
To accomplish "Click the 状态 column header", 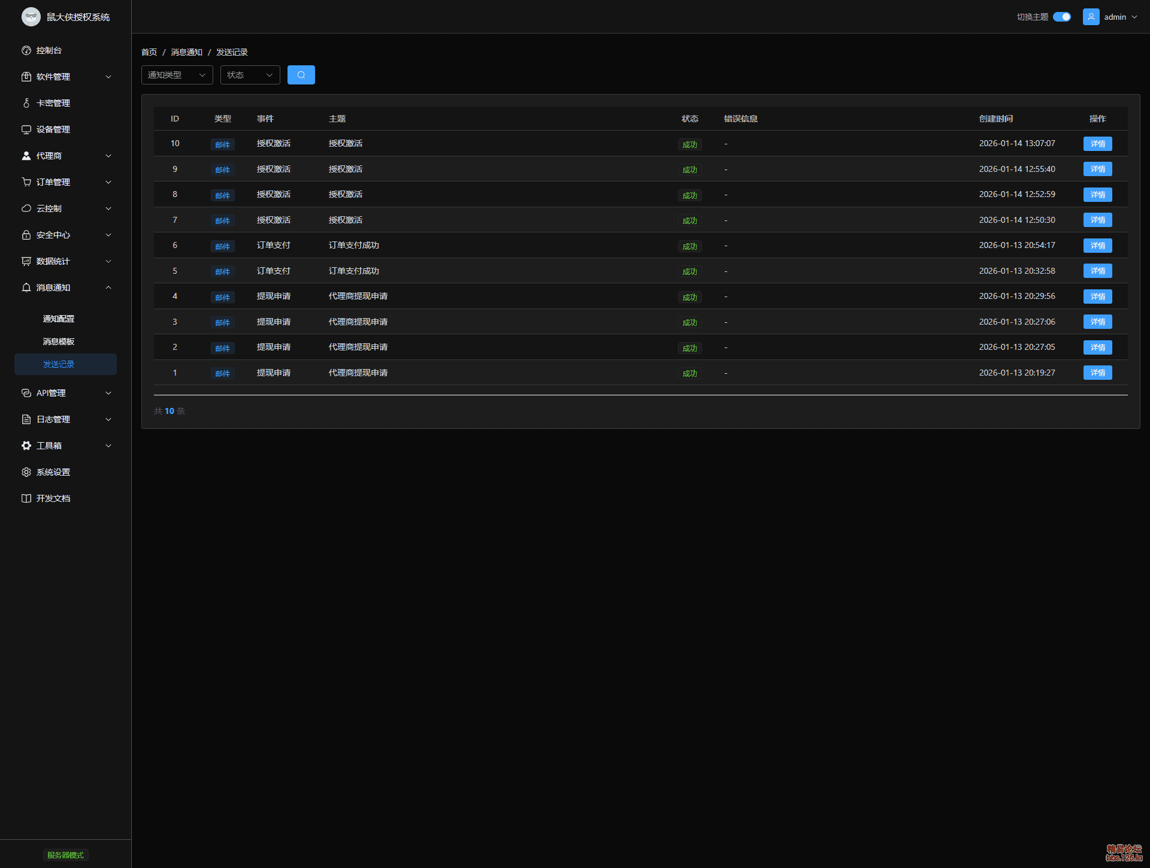I will point(690,119).
